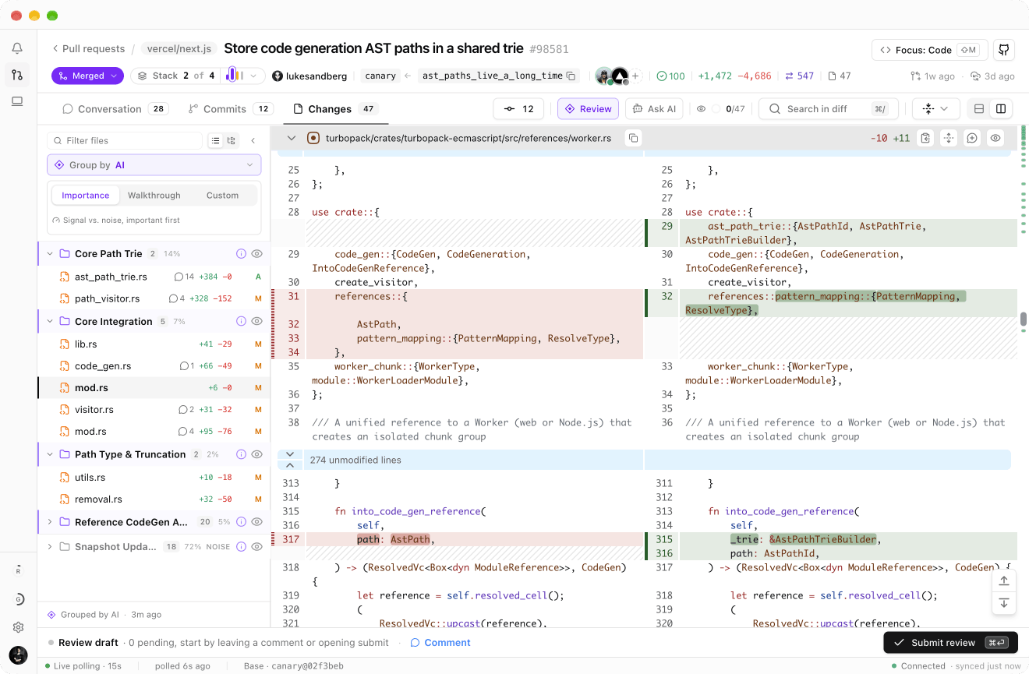Image resolution: width=1029 pixels, height=674 pixels.
Task: Jump to the previous change using the up arrow
Action: click(1004, 580)
